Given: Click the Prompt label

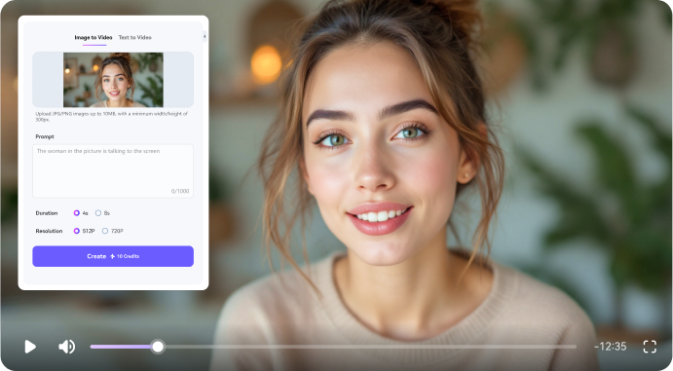Looking at the screenshot, I should (x=45, y=136).
